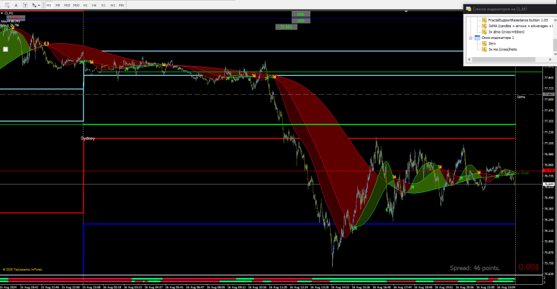Click the red price tag on price axis
This screenshot has height=289, width=557.
[549, 171]
